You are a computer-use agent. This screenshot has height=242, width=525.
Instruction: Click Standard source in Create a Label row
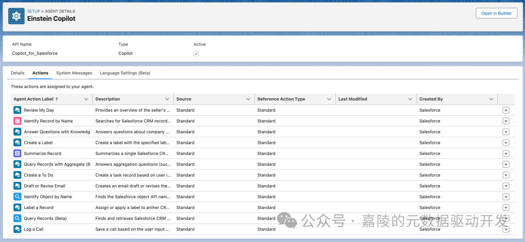(186, 142)
